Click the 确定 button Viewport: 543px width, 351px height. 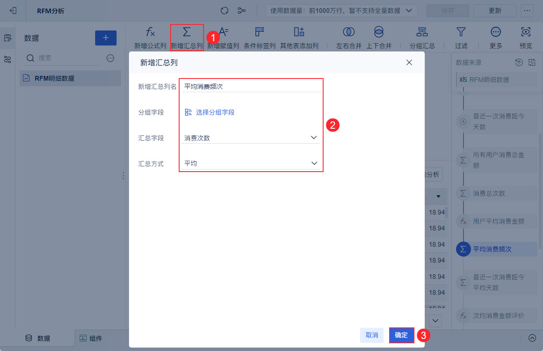click(402, 335)
